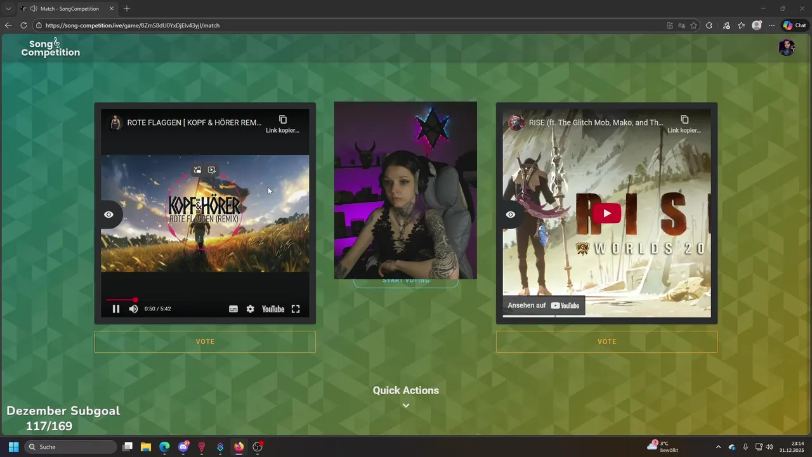Close the Match - SongCompetition tab
Image resolution: width=812 pixels, height=457 pixels.
(112, 9)
